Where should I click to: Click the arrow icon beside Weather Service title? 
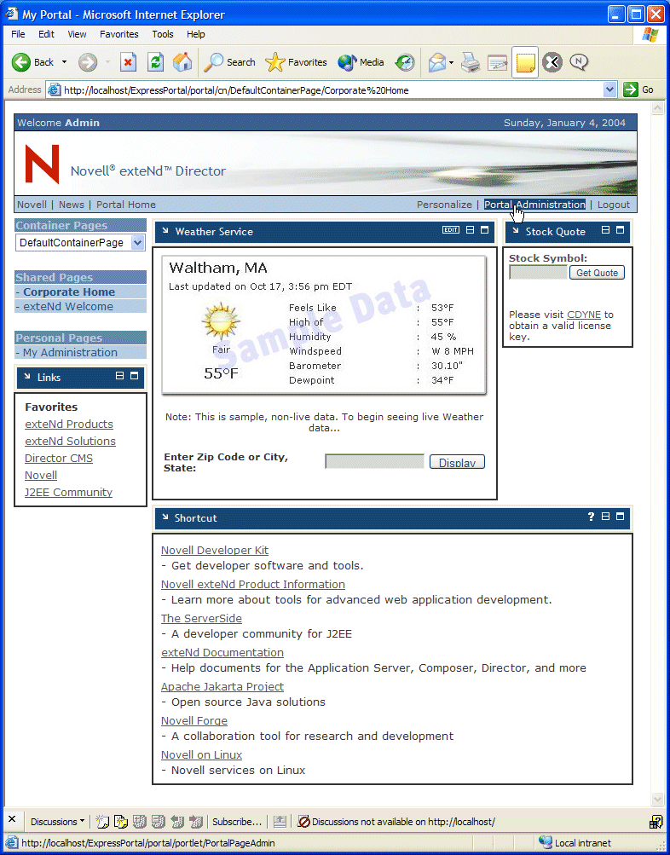[165, 231]
